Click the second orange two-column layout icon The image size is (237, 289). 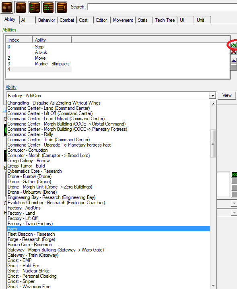21,7
